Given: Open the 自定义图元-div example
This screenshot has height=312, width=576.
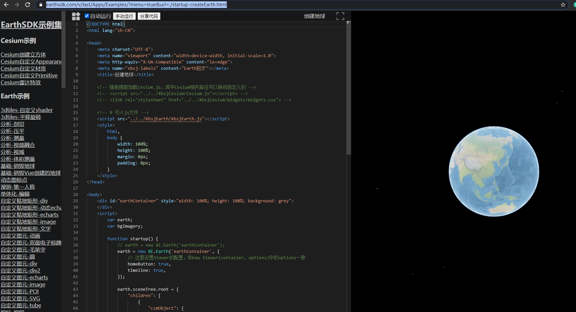Looking at the screenshot, I should (x=19, y=263).
